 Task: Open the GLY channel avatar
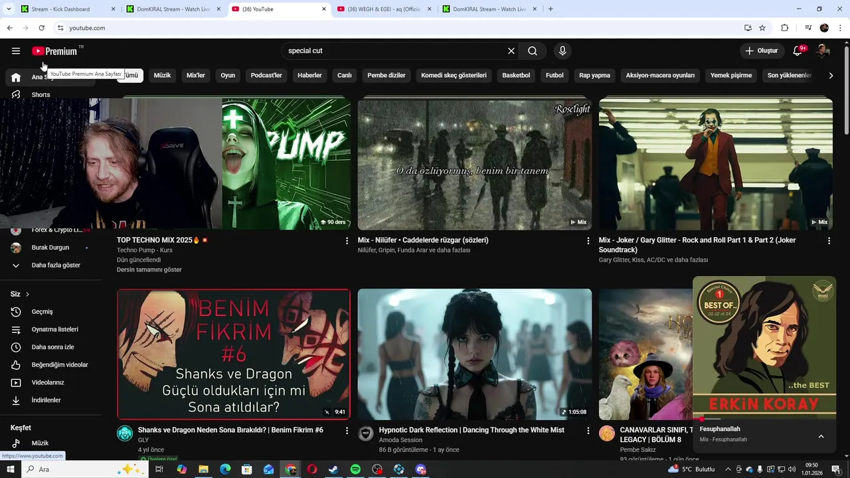tap(125, 434)
